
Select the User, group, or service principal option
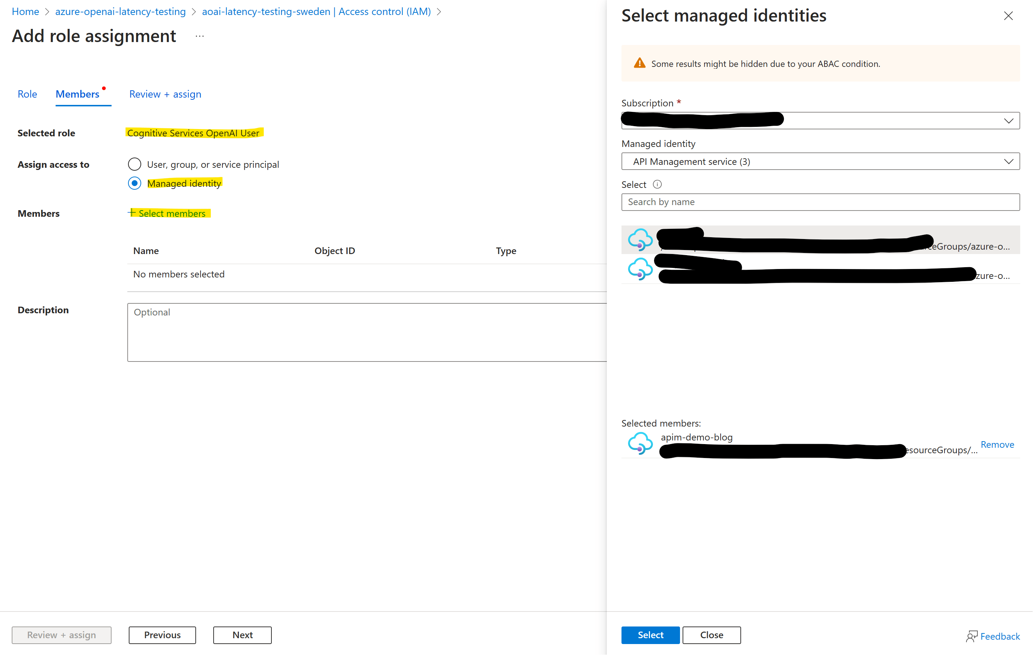[135, 164]
